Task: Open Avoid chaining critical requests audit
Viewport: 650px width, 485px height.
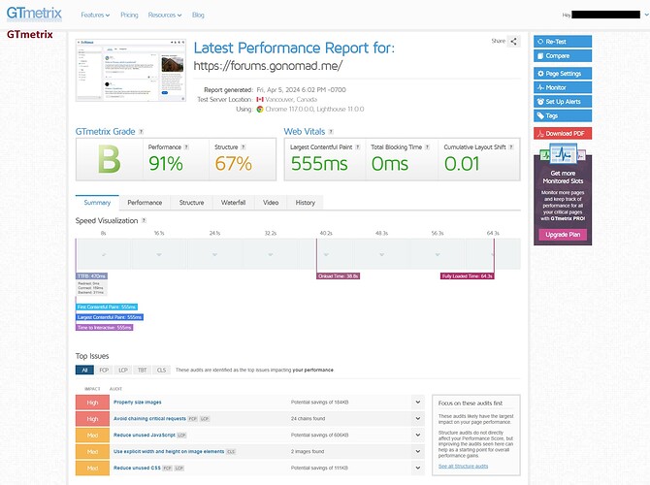Action: point(149,419)
